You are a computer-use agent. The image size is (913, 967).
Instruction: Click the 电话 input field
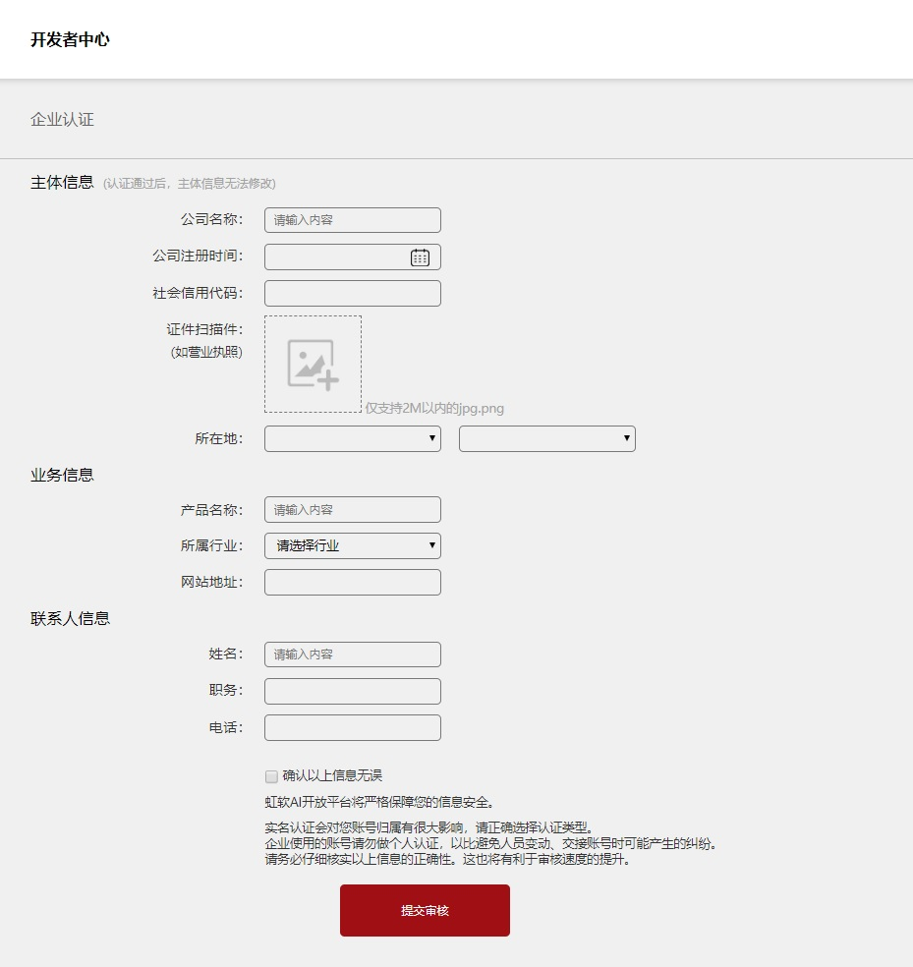pos(352,727)
